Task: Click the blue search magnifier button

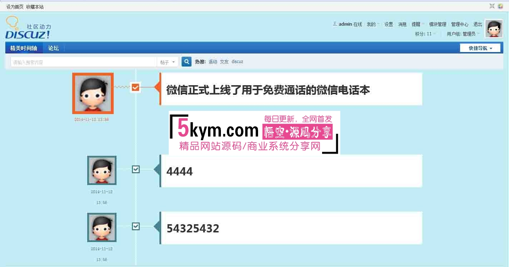Action: tap(186, 62)
